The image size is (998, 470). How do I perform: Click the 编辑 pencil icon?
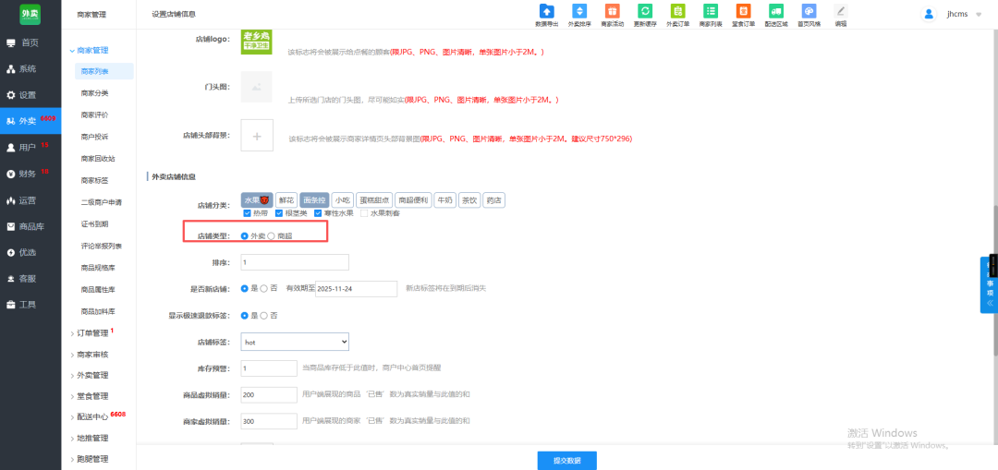pyautogui.click(x=840, y=12)
